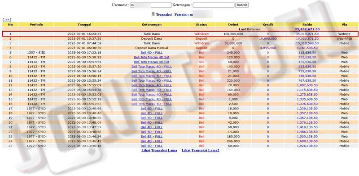Open Beli Toto Macau 4D Set in row 6

(152, 57)
